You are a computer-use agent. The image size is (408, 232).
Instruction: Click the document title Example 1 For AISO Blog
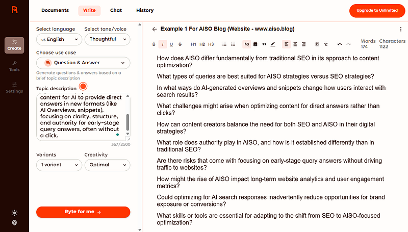tap(227, 29)
